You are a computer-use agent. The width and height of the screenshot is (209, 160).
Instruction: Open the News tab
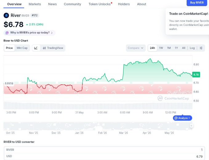tap(52, 4)
